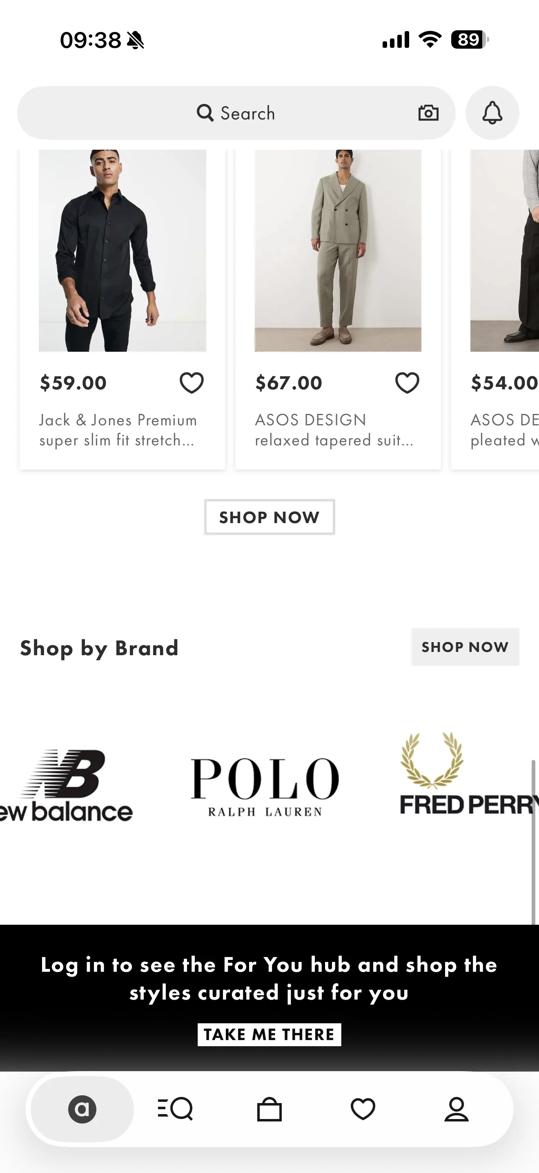Tap the TAKE ME THERE link

(x=269, y=1035)
